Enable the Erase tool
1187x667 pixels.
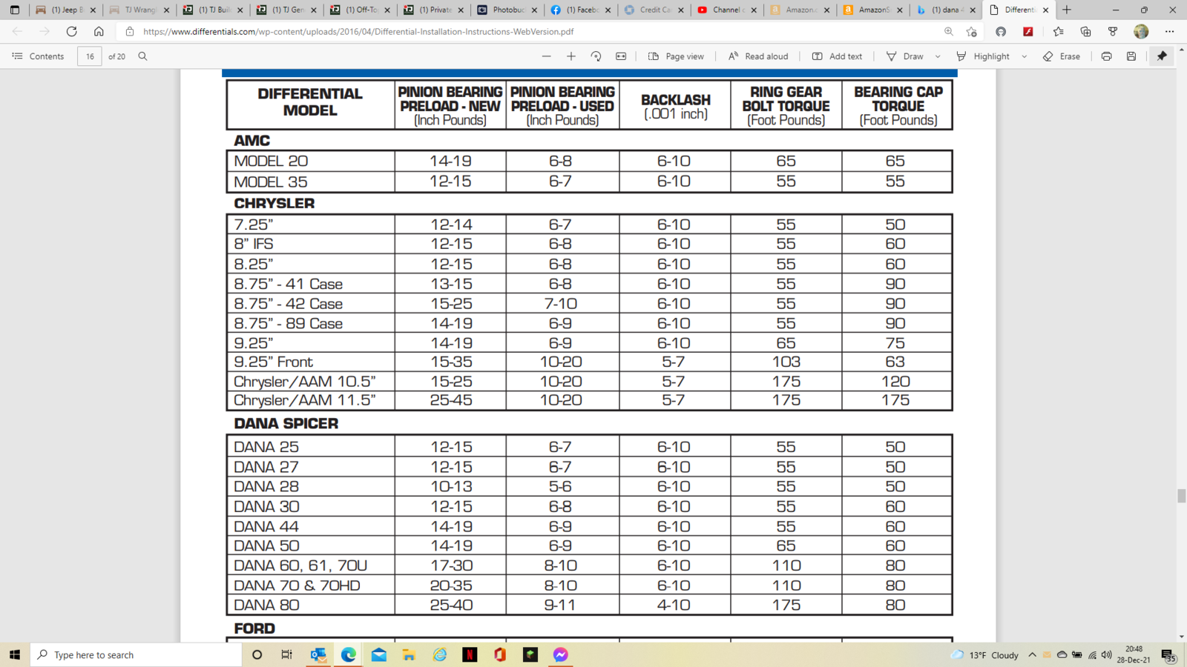(1062, 56)
